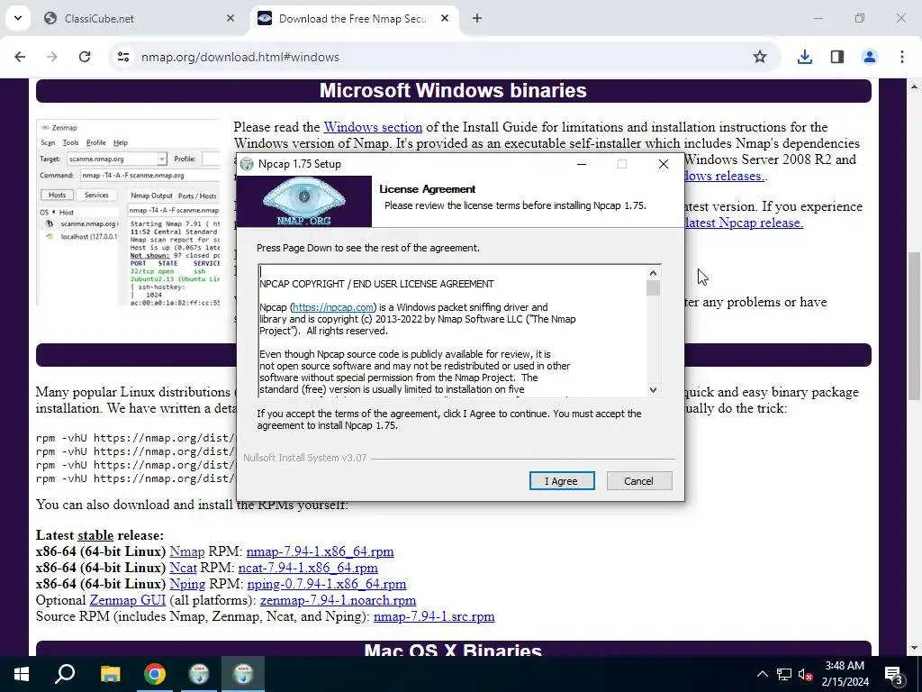Click the active Npcap setup taskbar icon
Image resolution: width=922 pixels, height=692 pixels.
243,674
